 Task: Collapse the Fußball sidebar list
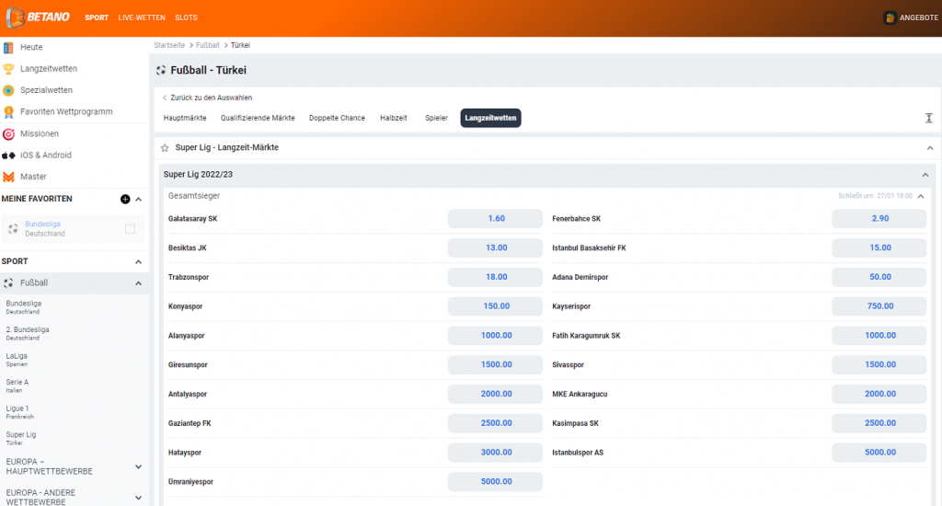139,283
